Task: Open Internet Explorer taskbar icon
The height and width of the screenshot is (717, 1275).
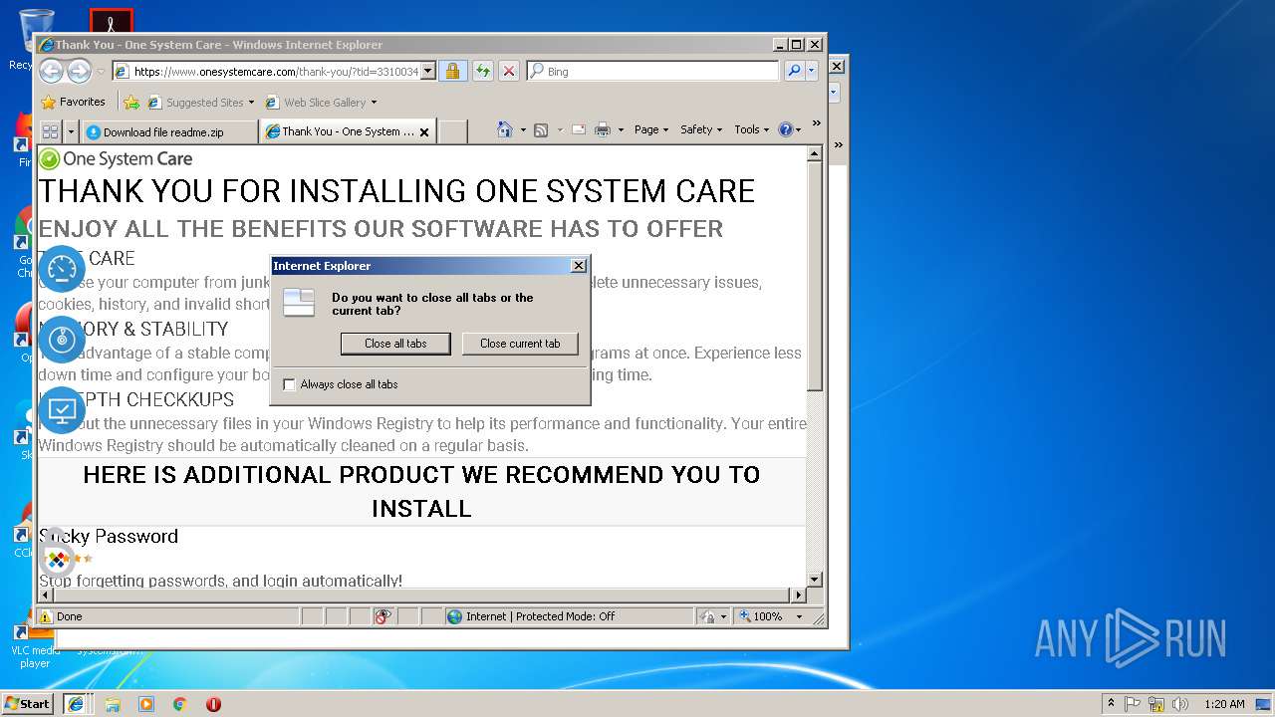Action: (x=76, y=704)
